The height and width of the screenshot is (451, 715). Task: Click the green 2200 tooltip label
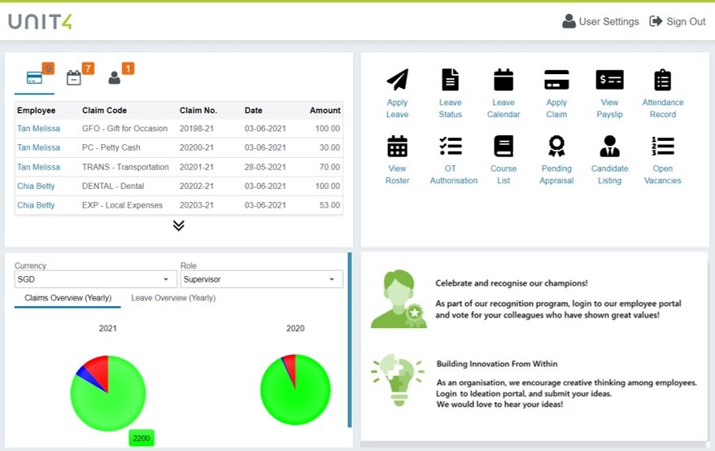[142, 438]
